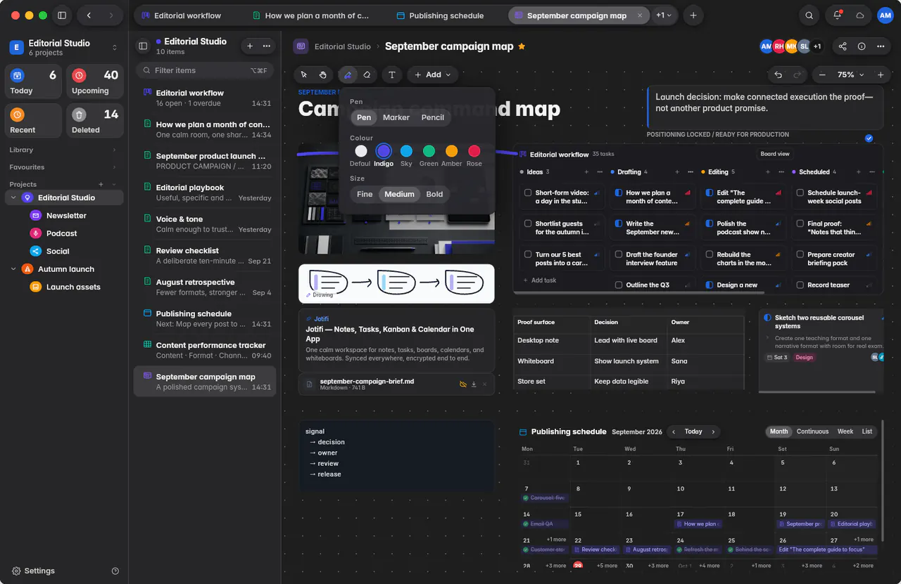This screenshot has width=901, height=584.
Task: Open the share icon in header
Action: click(x=843, y=46)
